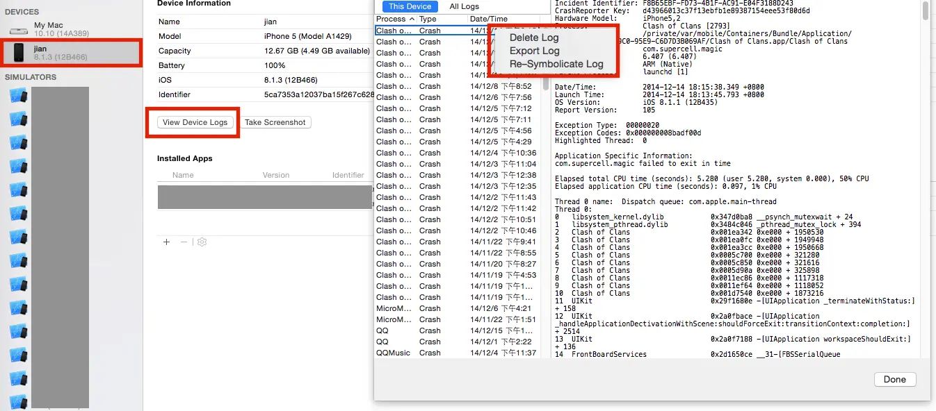The height and width of the screenshot is (411, 936).
Task: Select MicroM… crash log dated 14/11/22 下午1:51
Action: tap(458, 319)
